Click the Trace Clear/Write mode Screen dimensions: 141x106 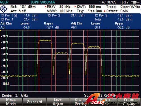pyautogui.click(x=123, y=7)
